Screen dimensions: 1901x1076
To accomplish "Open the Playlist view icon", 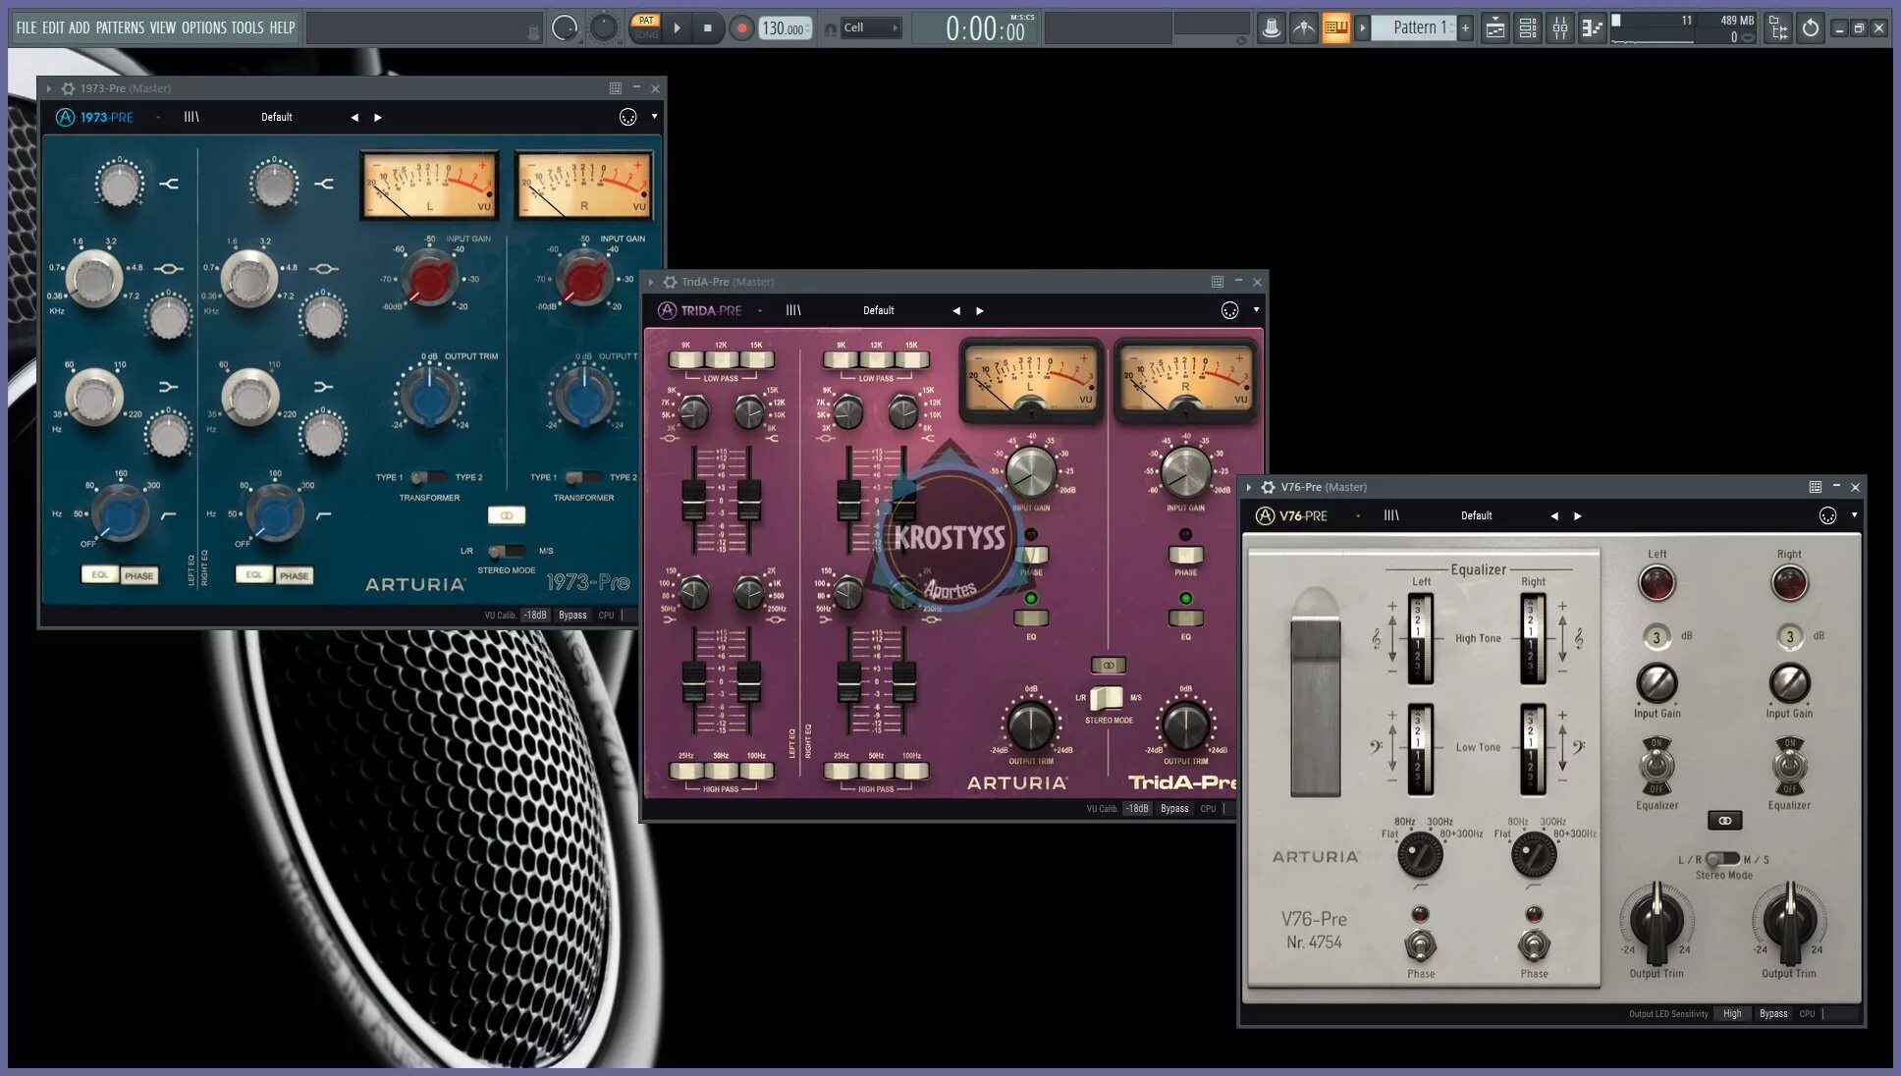I will pyautogui.click(x=1494, y=28).
